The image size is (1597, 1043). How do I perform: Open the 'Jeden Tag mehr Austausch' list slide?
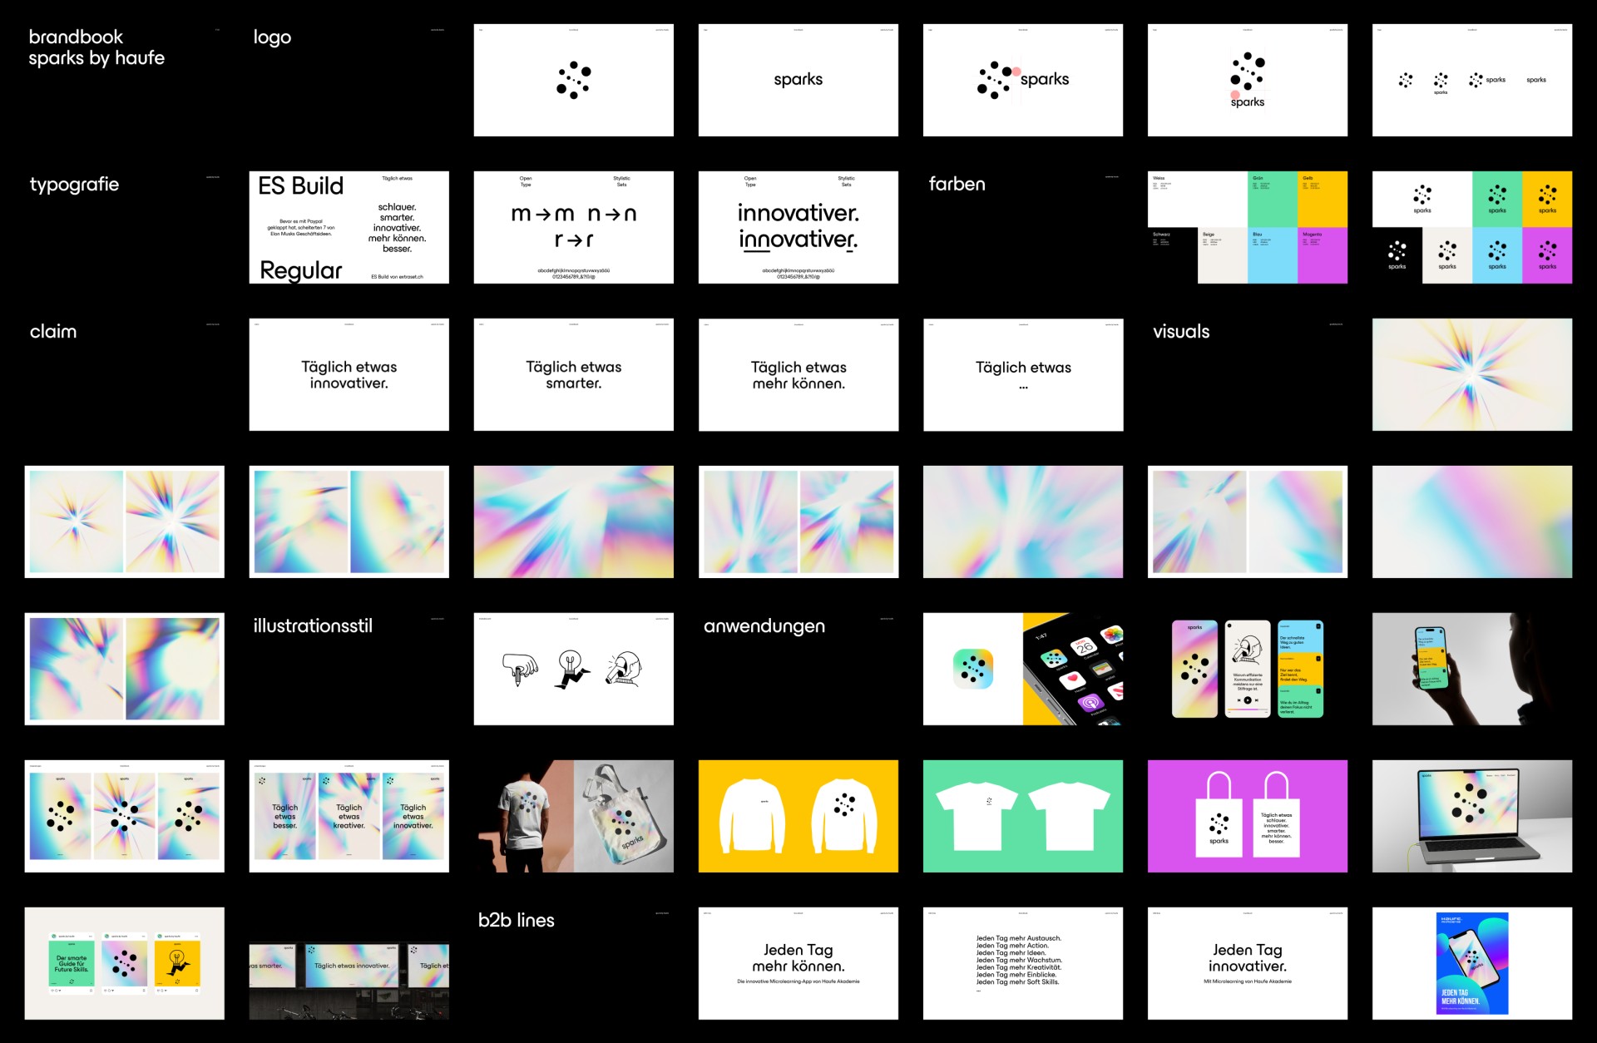click(1023, 963)
